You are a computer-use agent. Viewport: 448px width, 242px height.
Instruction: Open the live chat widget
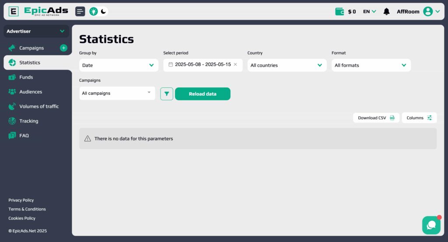coord(431,225)
